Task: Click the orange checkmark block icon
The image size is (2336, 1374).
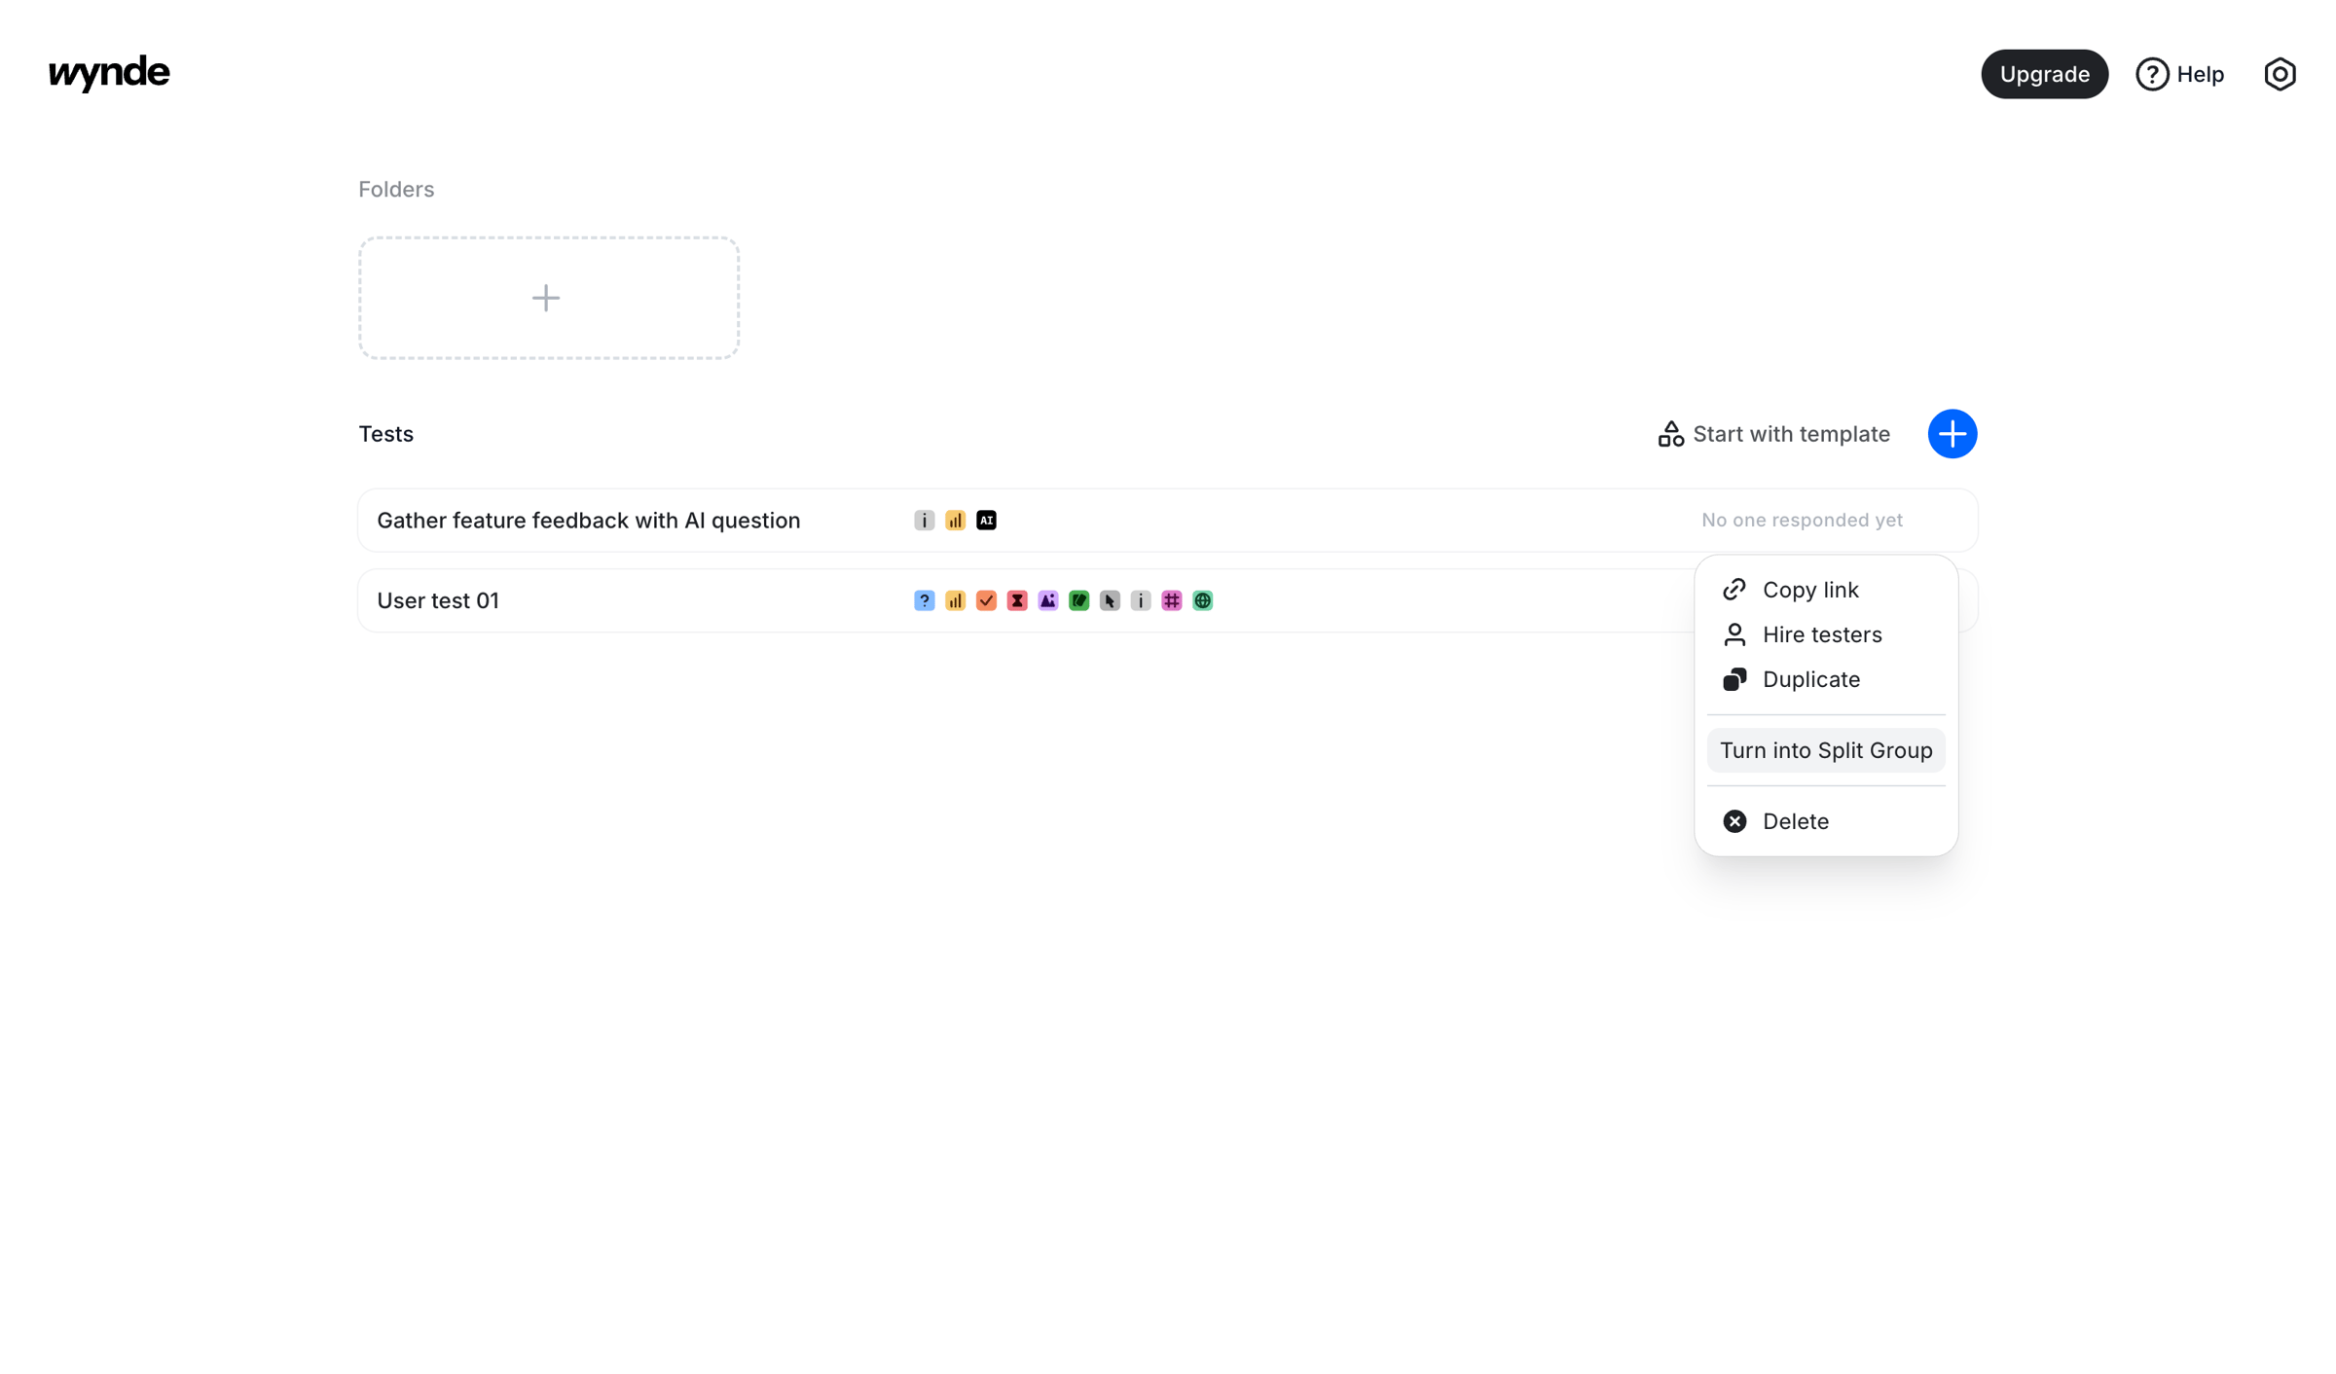Action: pos(986,600)
